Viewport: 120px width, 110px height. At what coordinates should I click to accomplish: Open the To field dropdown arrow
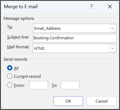(x=112, y=28)
